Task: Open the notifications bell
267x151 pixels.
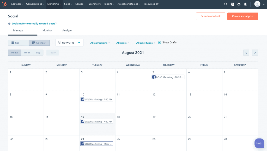Action: [x=245, y=4]
